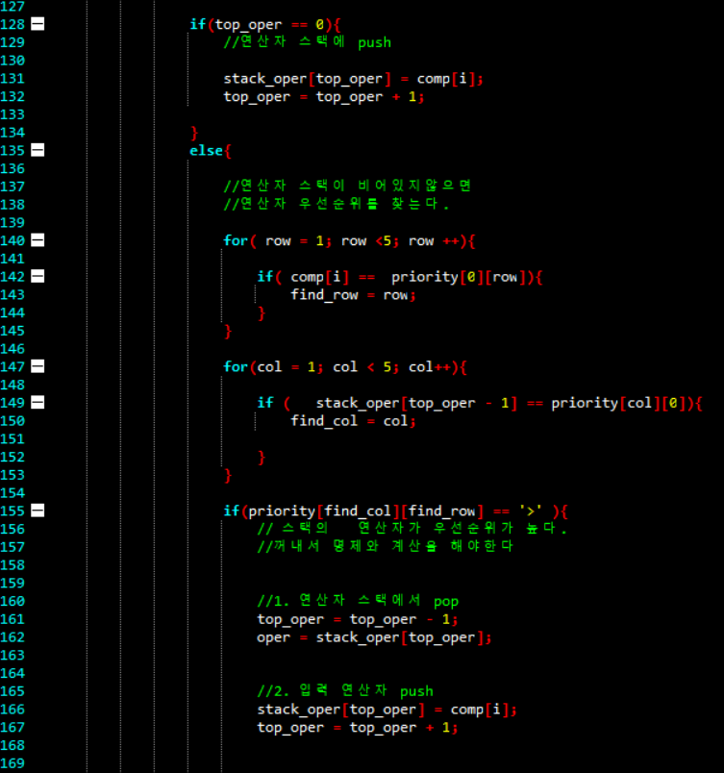This screenshot has height=773, width=724.
Task: Click the closing brace on line 153
Action: (x=228, y=476)
